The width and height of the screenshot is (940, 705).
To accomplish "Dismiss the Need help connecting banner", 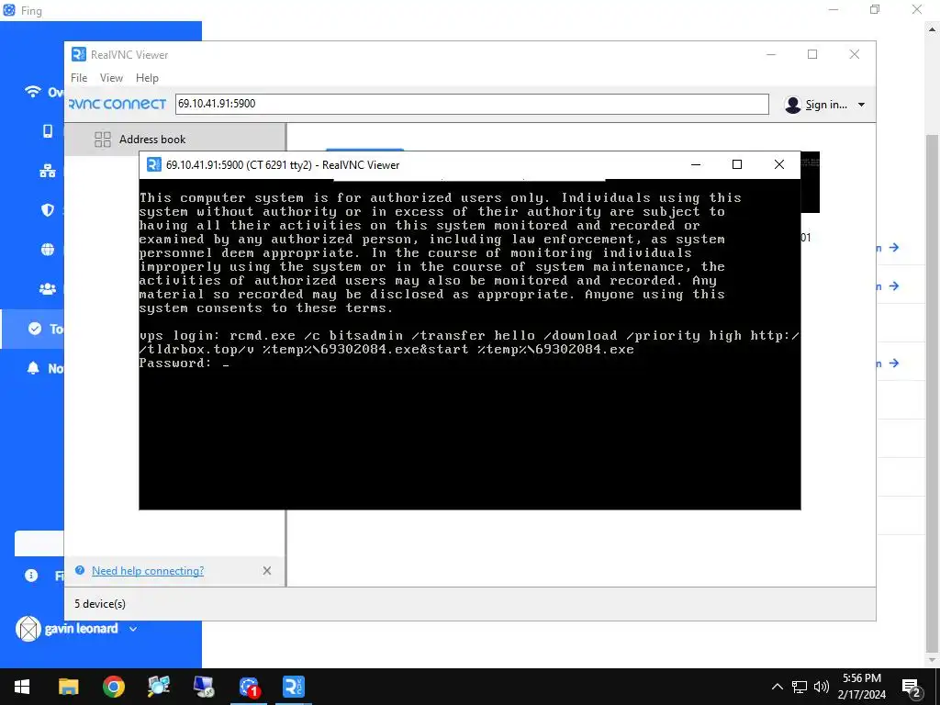I will tap(267, 571).
